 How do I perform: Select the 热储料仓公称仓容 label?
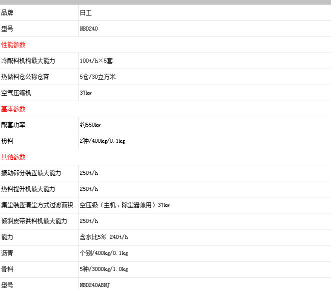[25, 77]
